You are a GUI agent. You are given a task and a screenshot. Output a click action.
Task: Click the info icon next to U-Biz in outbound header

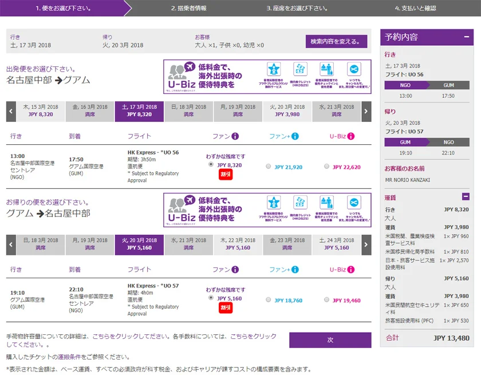[351, 136]
